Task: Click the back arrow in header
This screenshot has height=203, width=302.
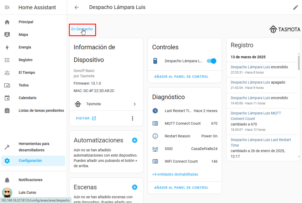Action: [77, 7]
